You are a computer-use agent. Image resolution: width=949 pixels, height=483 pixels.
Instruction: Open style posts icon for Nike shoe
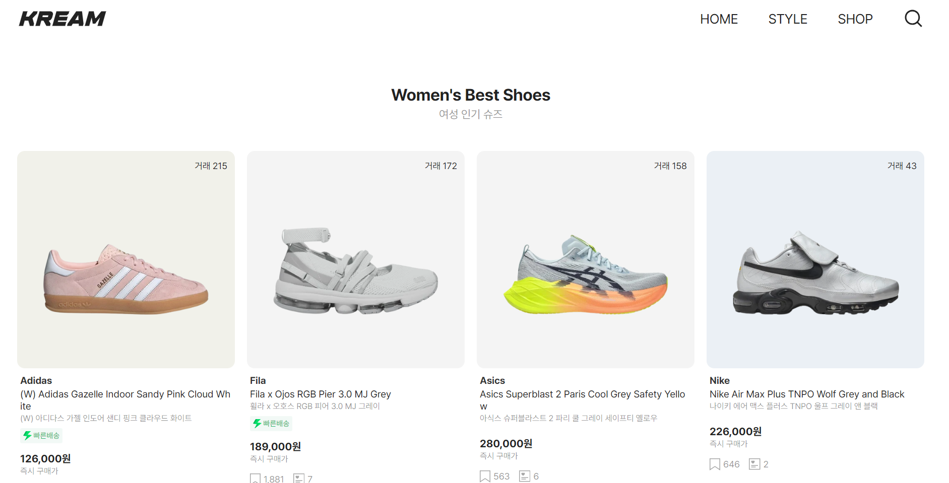(x=754, y=464)
